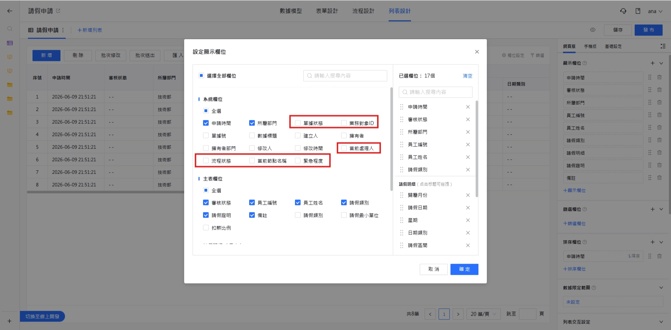Image resolution: width=671 pixels, height=330 pixels.
Task: Click the support headset icon in top bar
Action: click(x=623, y=11)
